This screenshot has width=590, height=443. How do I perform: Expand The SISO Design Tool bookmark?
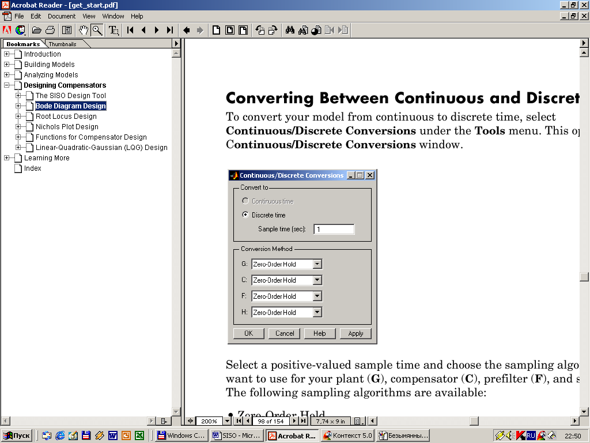18,95
